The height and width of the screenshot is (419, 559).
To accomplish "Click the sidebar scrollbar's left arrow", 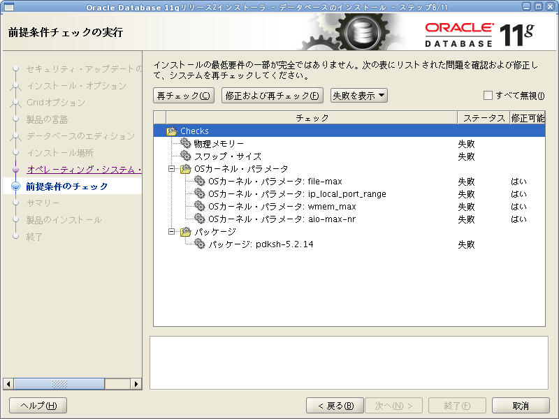I will pyautogui.click(x=8, y=384).
